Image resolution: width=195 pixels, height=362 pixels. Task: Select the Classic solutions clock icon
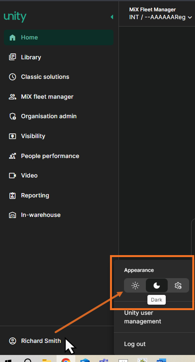pos(12,77)
